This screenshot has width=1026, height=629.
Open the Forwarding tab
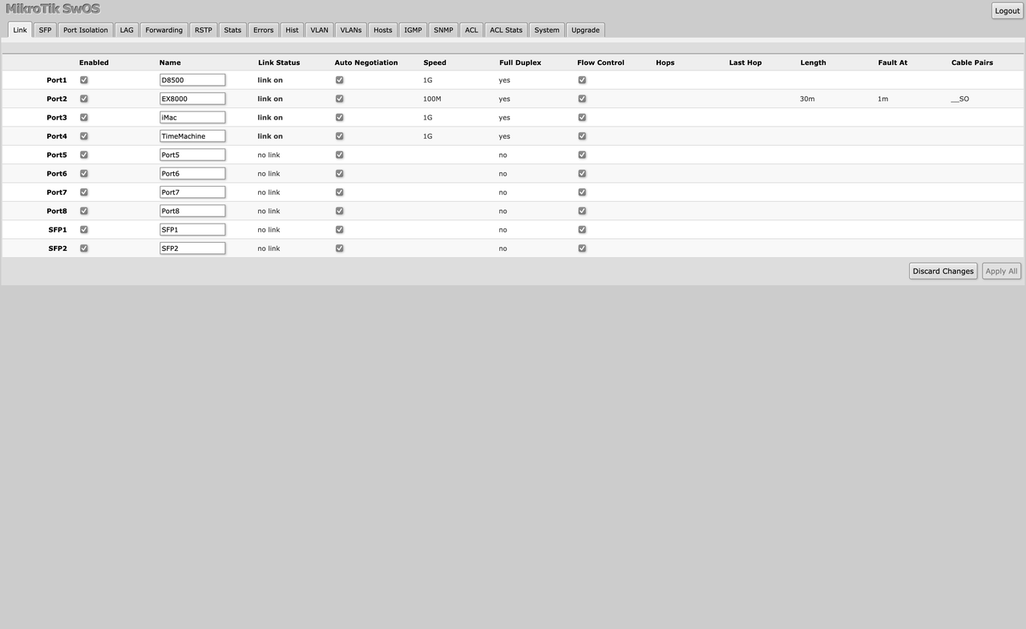tap(164, 30)
